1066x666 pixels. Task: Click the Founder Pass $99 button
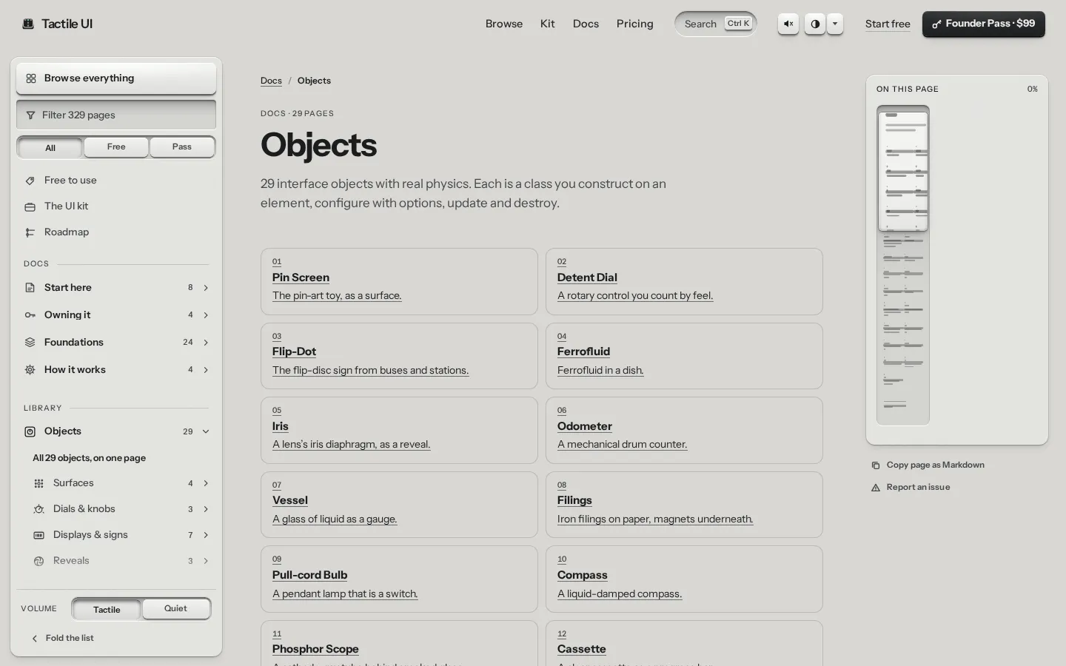tap(984, 24)
